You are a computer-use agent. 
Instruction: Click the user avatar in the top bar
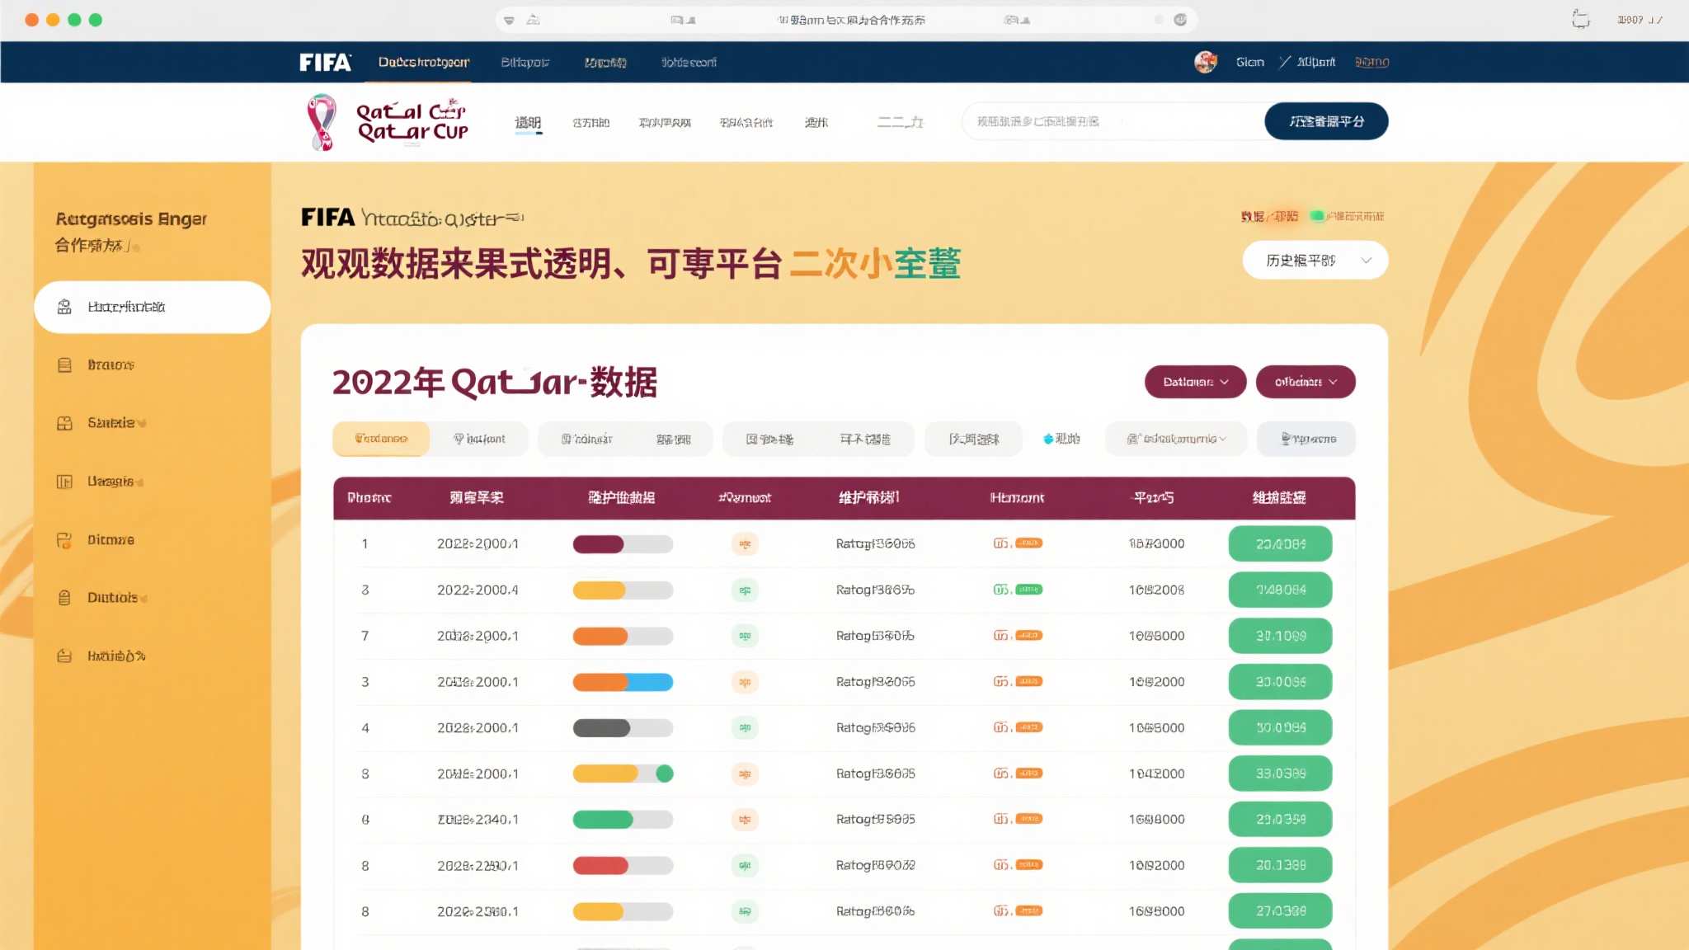1205,61
